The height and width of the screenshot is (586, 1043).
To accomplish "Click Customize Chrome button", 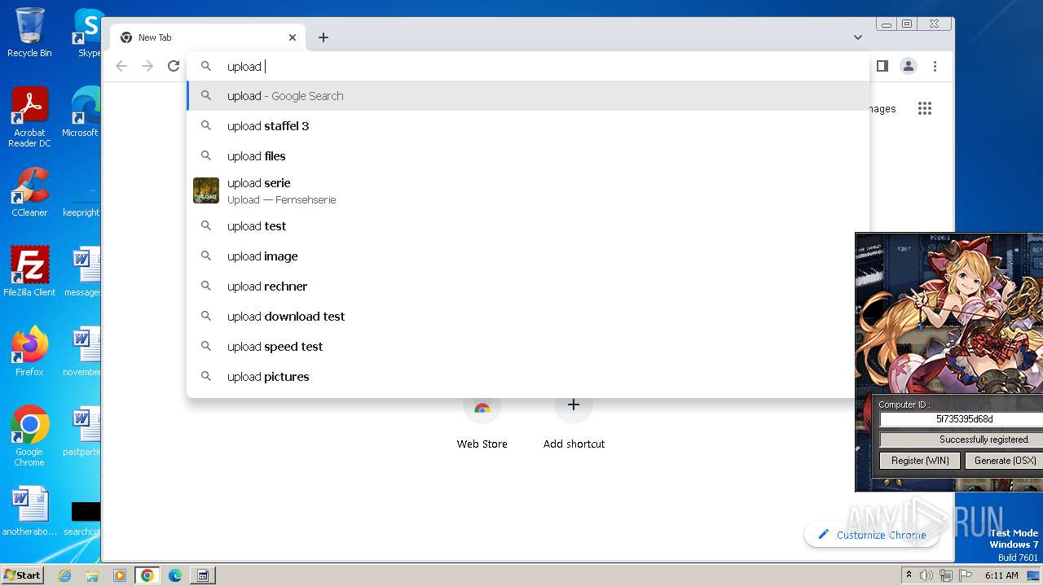I will pos(872,535).
